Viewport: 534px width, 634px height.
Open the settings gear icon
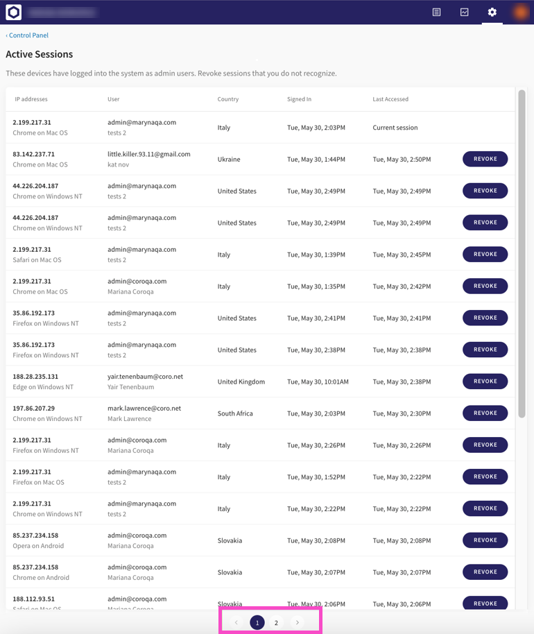coord(492,12)
